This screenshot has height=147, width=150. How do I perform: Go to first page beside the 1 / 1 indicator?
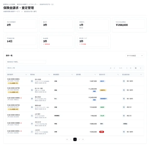tap(110, 68)
